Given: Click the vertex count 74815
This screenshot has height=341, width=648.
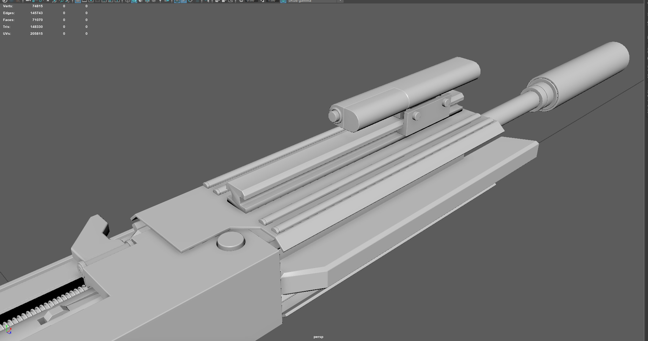Looking at the screenshot, I should (38, 6).
